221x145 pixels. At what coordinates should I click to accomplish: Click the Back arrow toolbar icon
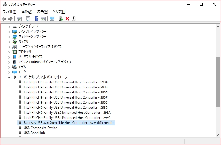pyautogui.click(x=4, y=19)
